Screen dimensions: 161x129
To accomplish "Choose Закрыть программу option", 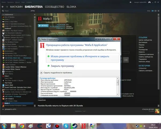I will (x=62, y=66).
